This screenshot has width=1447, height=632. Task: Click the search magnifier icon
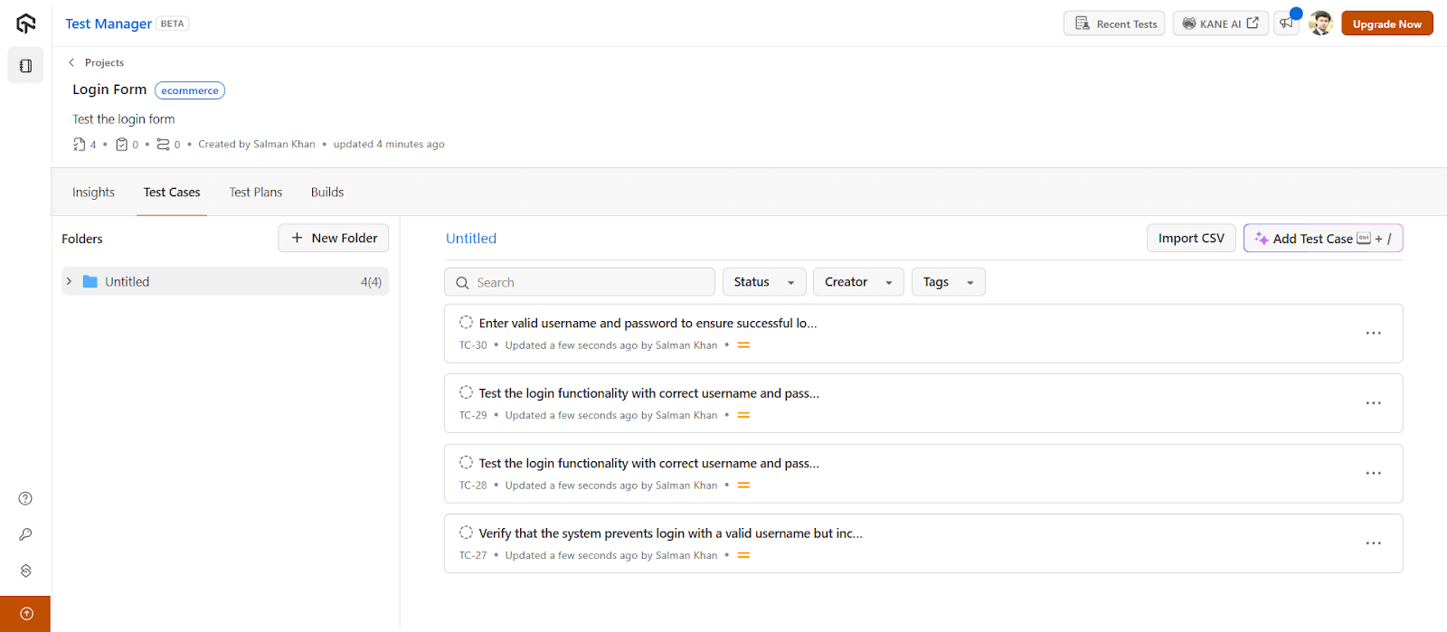tap(462, 282)
